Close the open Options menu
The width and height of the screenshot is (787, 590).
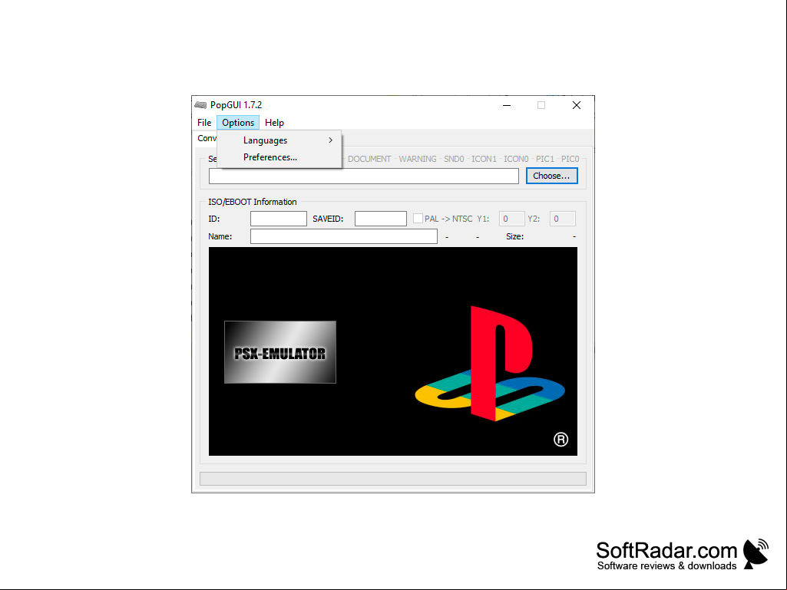click(x=238, y=123)
